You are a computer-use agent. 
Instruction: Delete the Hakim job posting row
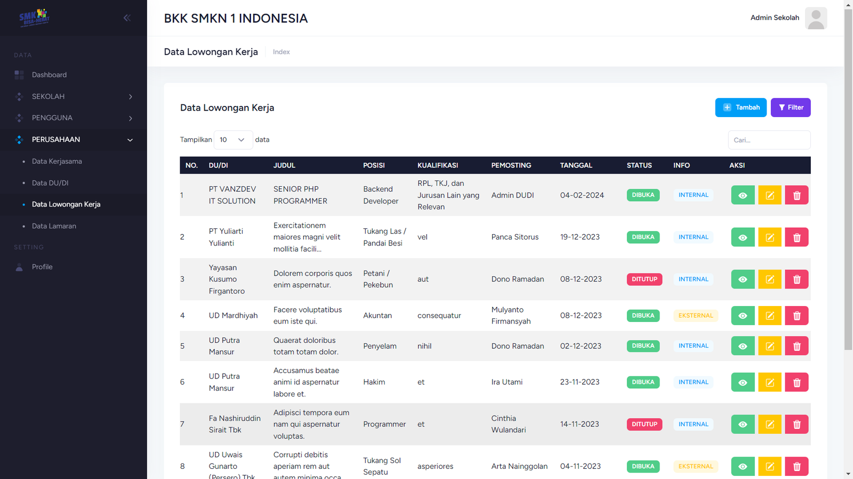(796, 382)
